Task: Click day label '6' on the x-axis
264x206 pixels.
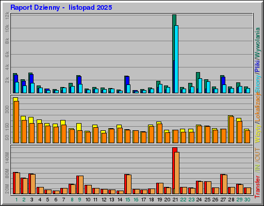Action: 56,200
